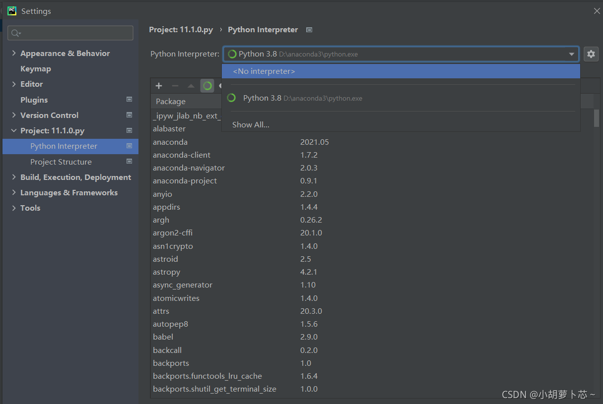Click the green spinner icon in the dropdown's Python 3.8 option
603x404 pixels.
pyautogui.click(x=231, y=98)
